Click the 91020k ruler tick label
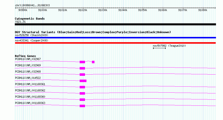The image size is (223, 120). pyautogui.click(x=83, y=10)
